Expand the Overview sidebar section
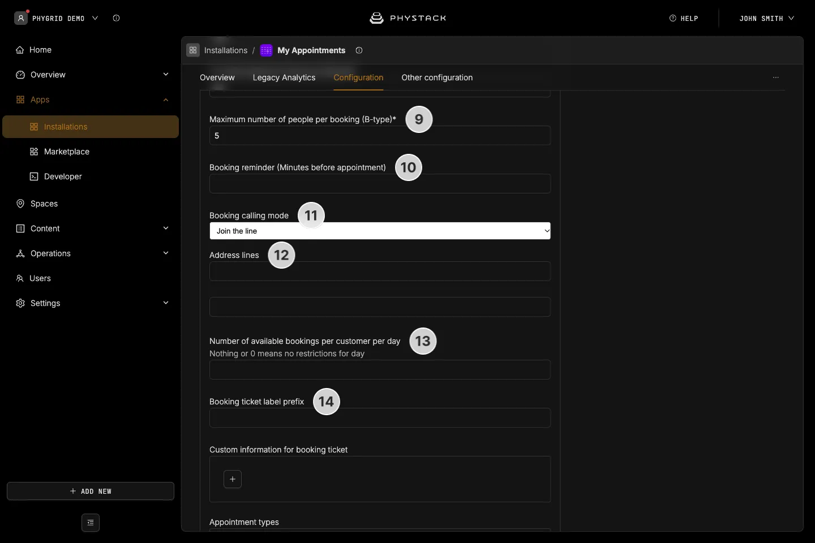Image resolution: width=815 pixels, height=543 pixels. 166,75
